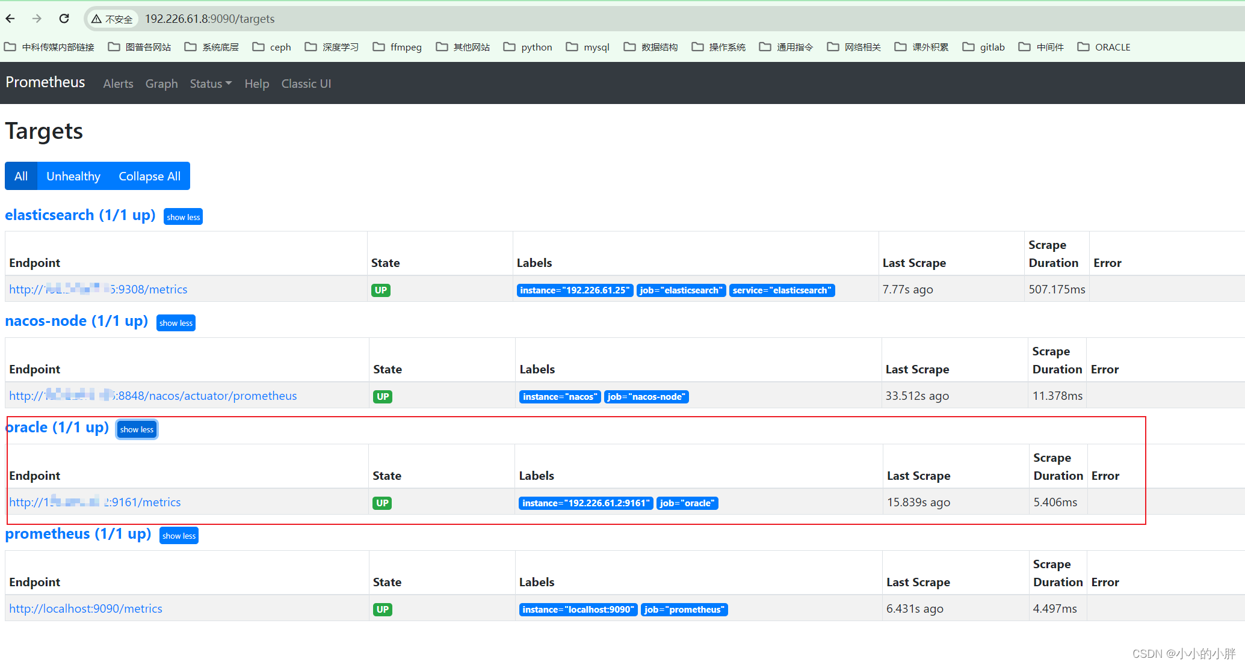Go to the Graph page
The image size is (1245, 665).
tap(161, 84)
